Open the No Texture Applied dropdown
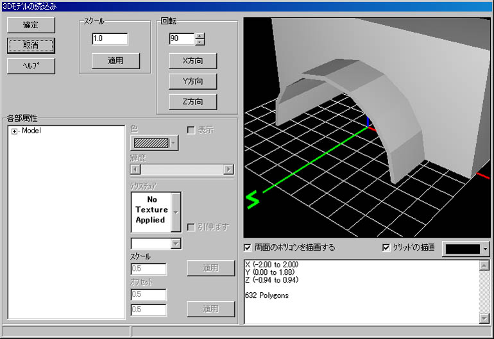 coord(176,212)
